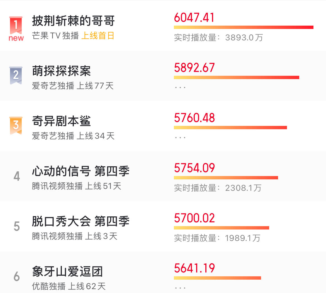Click the rank number 4
This screenshot has height=293, width=326.
[17, 176]
